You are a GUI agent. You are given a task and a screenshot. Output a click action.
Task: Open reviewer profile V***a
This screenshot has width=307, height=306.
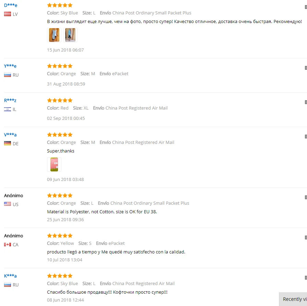point(10,135)
